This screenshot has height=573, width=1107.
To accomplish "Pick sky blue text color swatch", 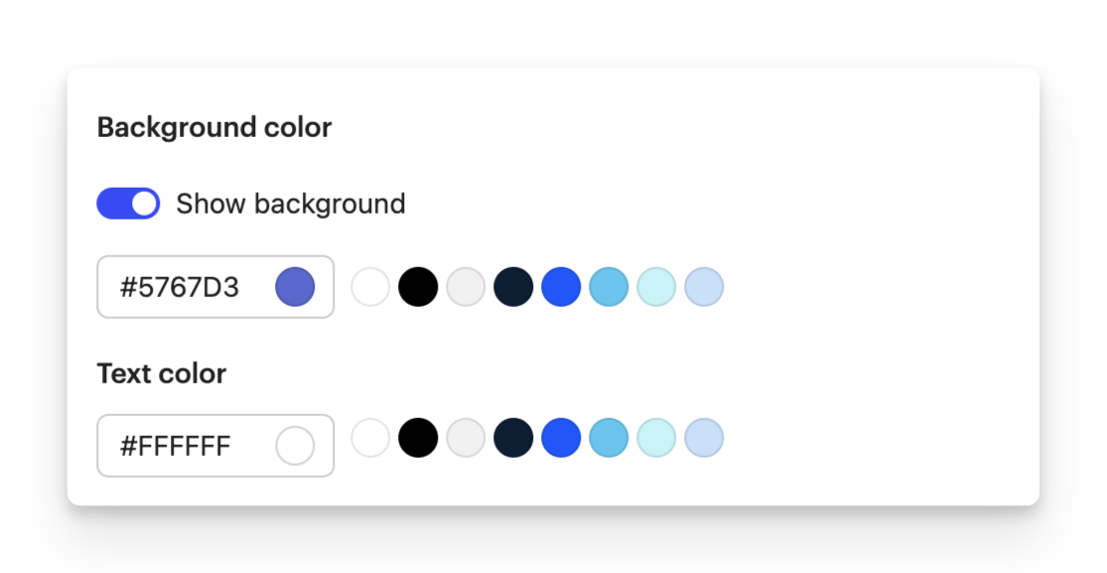I will pyautogui.click(x=609, y=438).
